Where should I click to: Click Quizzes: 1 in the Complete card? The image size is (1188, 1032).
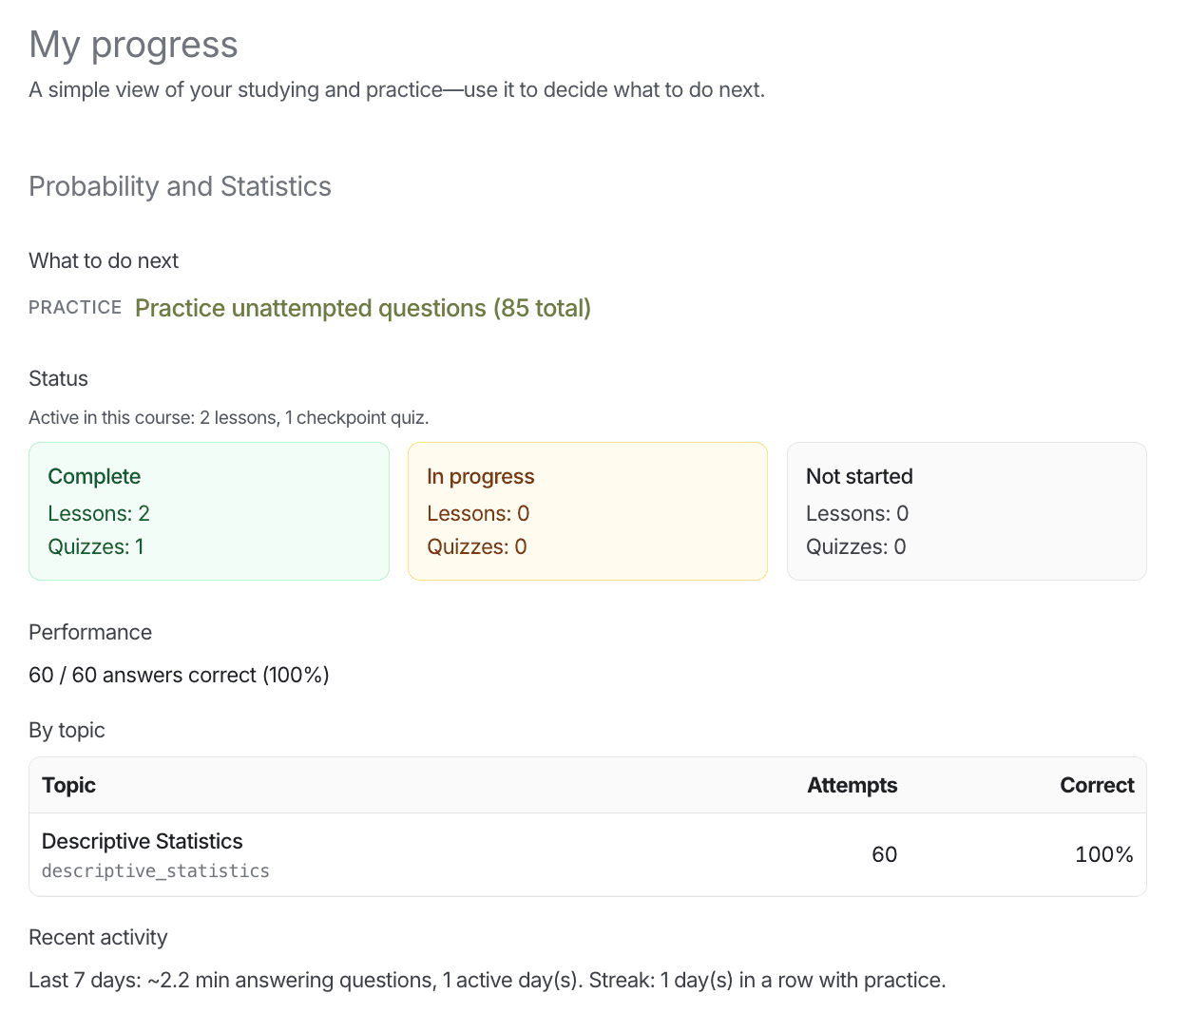pos(96,546)
